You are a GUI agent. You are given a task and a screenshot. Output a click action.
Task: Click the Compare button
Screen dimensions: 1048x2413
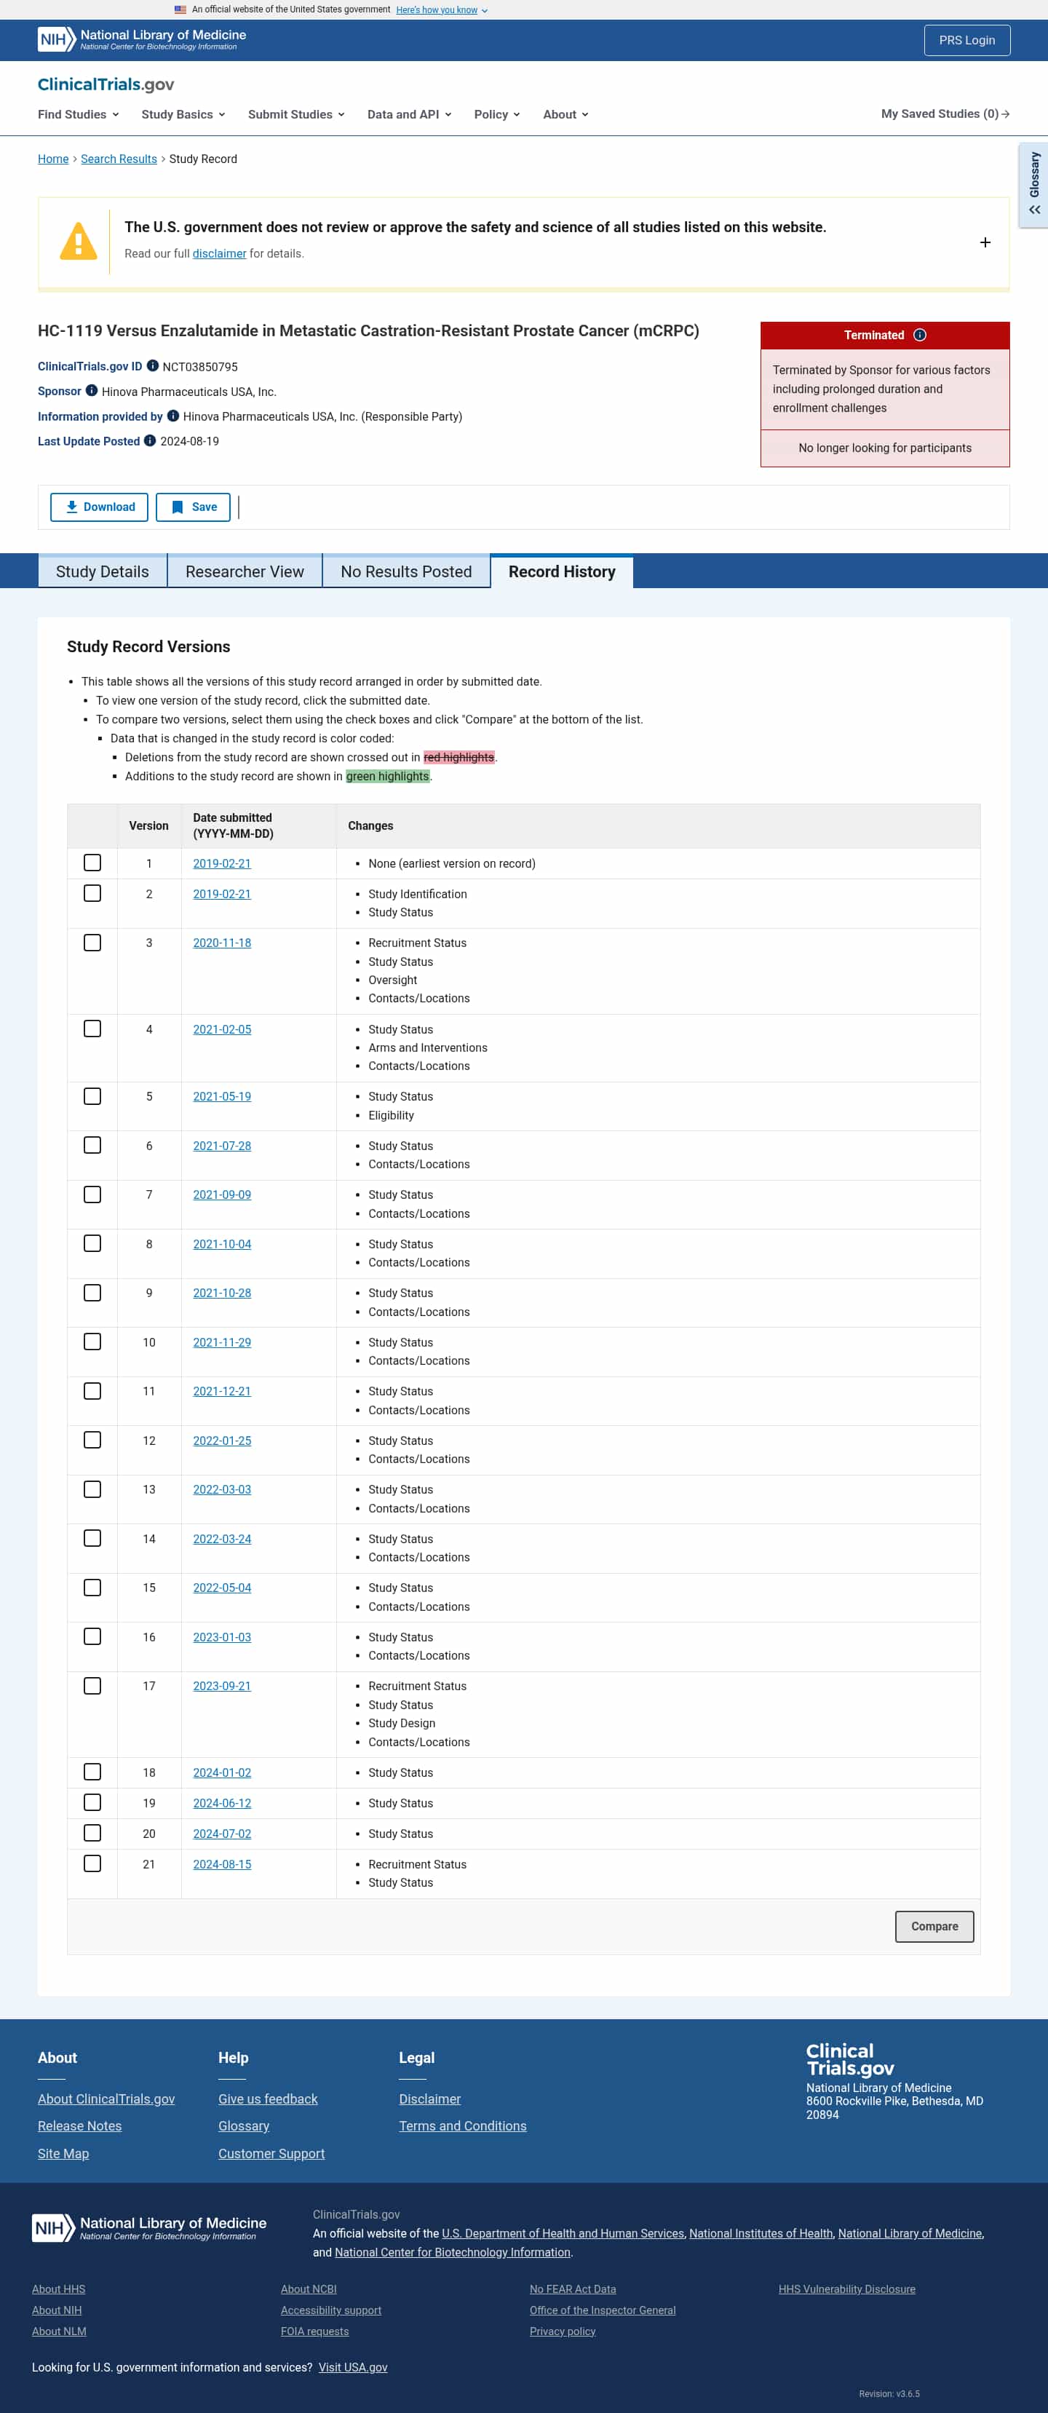[934, 1926]
